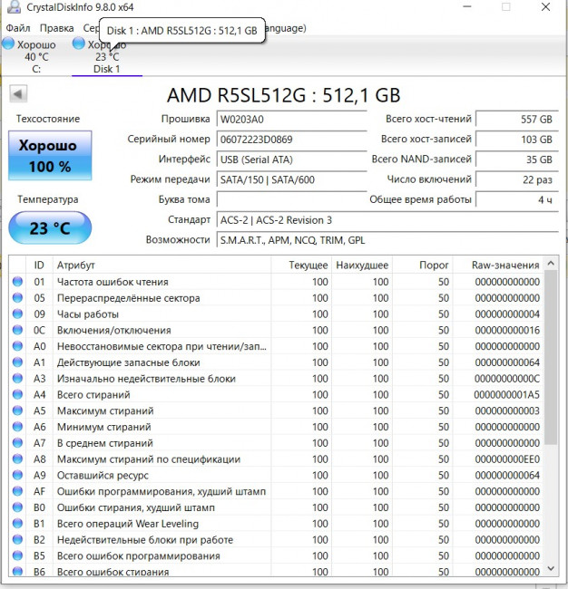Click the 23 °C temperature button
This screenshot has height=589, width=568.
50,227
